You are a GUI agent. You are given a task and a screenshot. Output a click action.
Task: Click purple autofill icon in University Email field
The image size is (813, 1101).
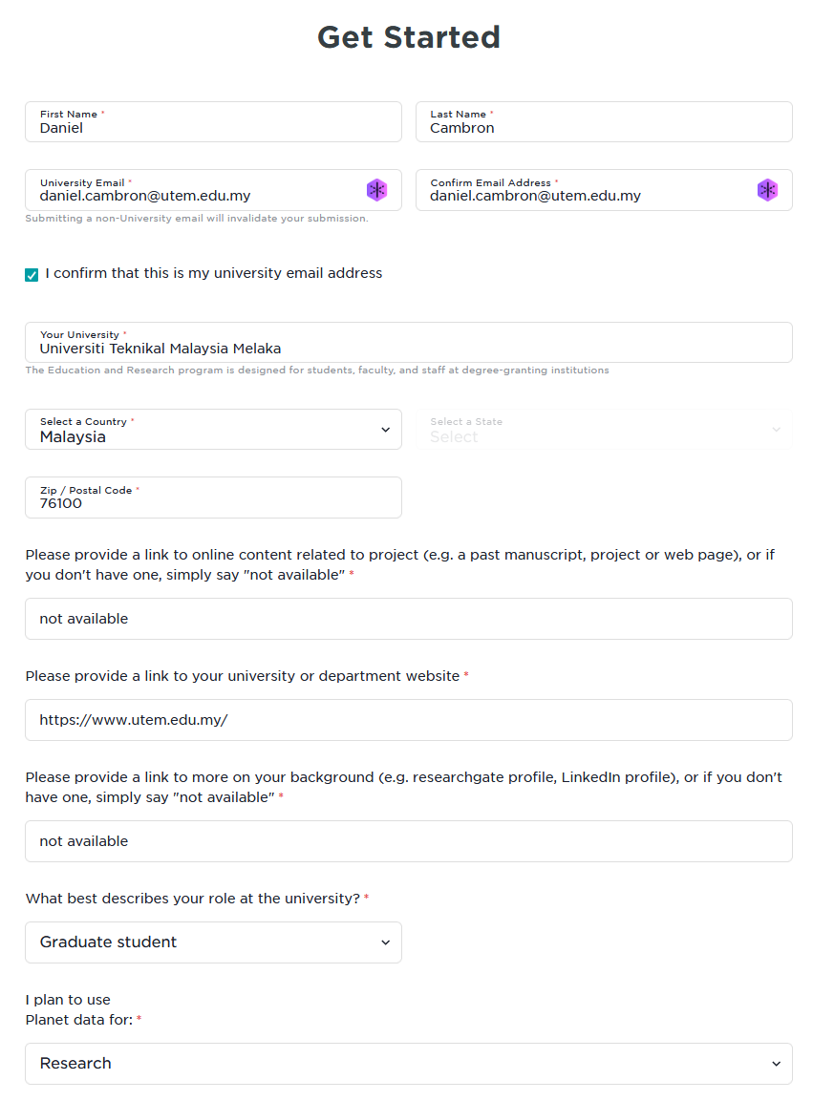point(376,190)
